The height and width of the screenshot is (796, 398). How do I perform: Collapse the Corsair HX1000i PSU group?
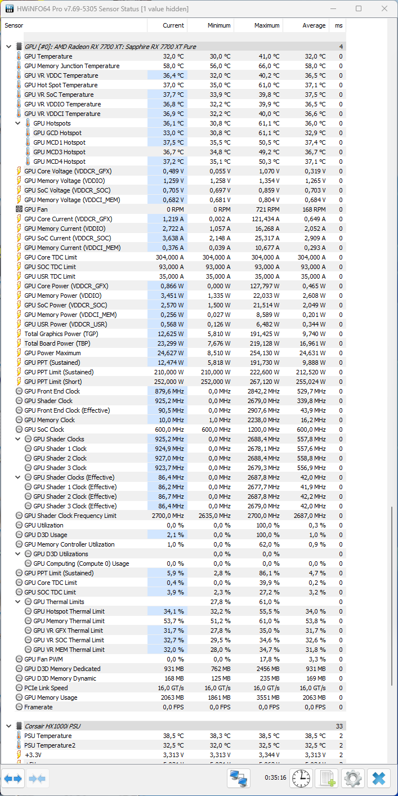pos(8,726)
